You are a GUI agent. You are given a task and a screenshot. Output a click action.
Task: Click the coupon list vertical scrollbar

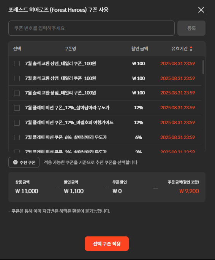coord(203,67)
